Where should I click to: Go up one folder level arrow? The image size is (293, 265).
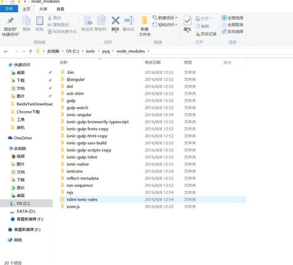[x=30, y=51]
